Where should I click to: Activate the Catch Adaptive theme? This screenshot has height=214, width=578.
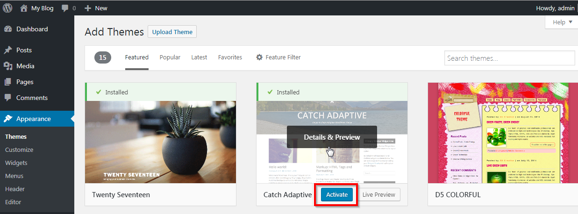[x=337, y=194]
